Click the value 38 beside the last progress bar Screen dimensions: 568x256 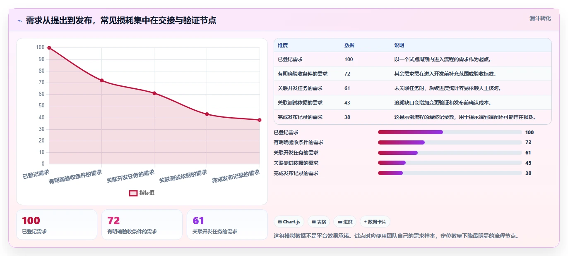[528, 173]
